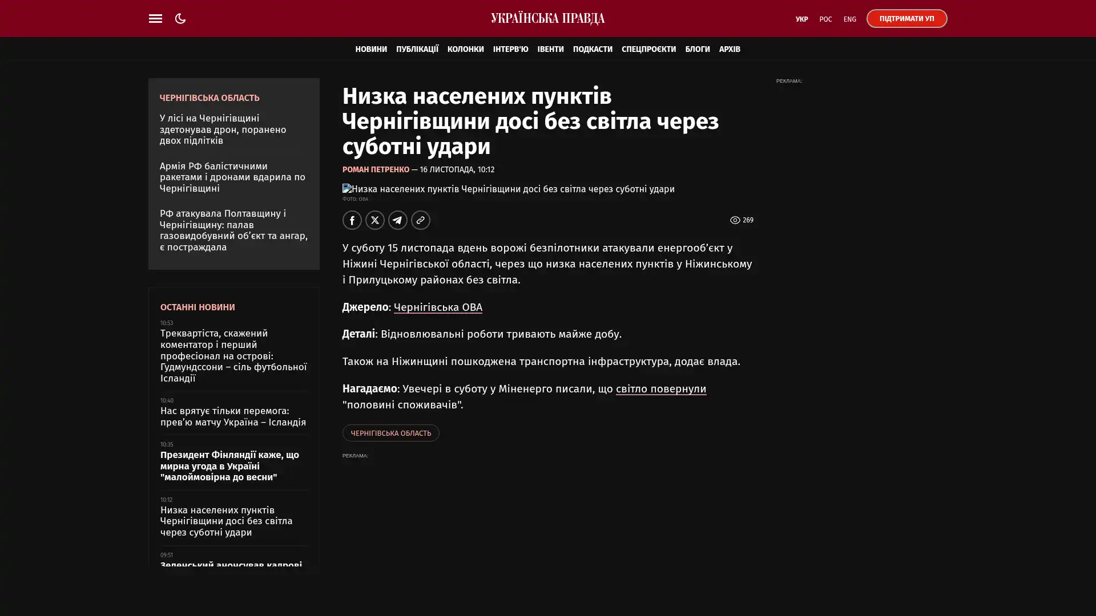The width and height of the screenshot is (1096, 616).
Task: Follow the 'світло повернули' link
Action: click(x=660, y=389)
